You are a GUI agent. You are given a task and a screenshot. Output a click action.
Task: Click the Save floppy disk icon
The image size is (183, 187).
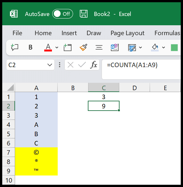pos(84,14)
